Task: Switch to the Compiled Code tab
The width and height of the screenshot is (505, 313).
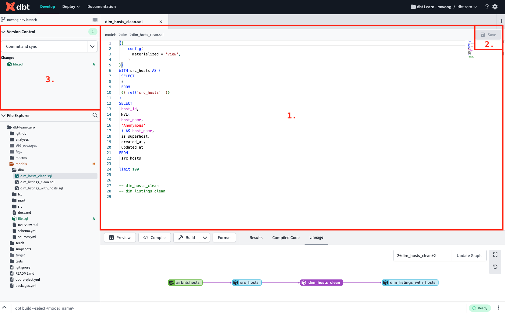Action: (285, 237)
